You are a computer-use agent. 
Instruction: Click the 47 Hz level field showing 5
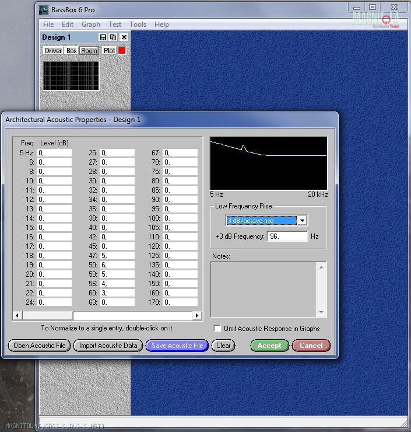pyautogui.click(x=117, y=256)
